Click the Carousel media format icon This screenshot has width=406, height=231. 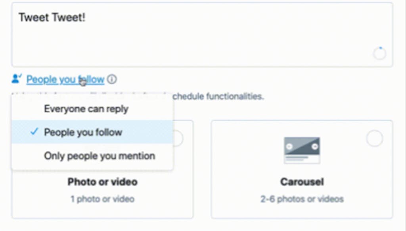[302, 150]
